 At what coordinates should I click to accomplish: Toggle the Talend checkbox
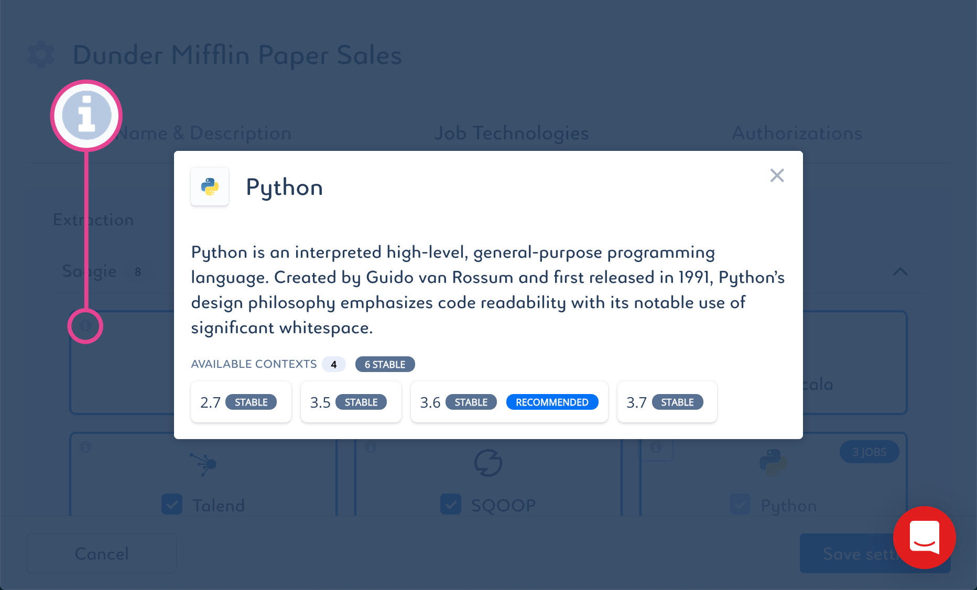172,505
